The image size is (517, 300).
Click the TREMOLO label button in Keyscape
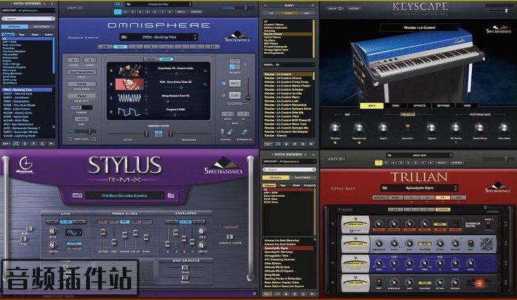pos(407,114)
